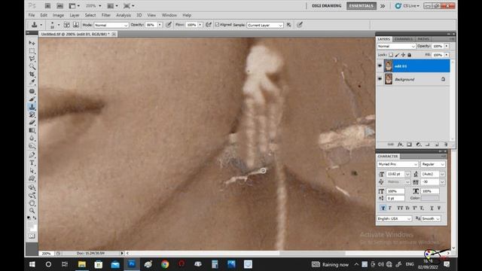This screenshot has height=271, width=482.
Task: Select the Background layer row
Action: point(413,79)
